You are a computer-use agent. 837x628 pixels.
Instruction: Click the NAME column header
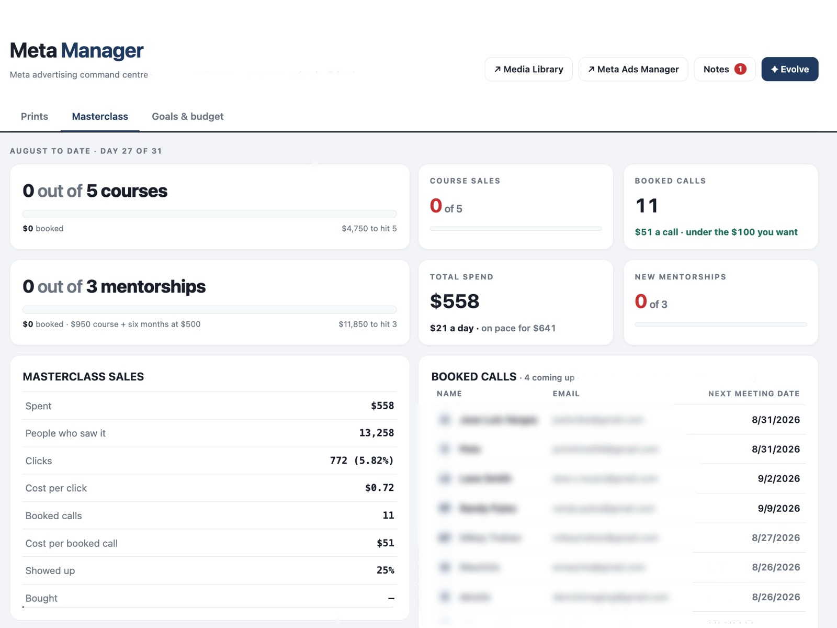tap(449, 394)
